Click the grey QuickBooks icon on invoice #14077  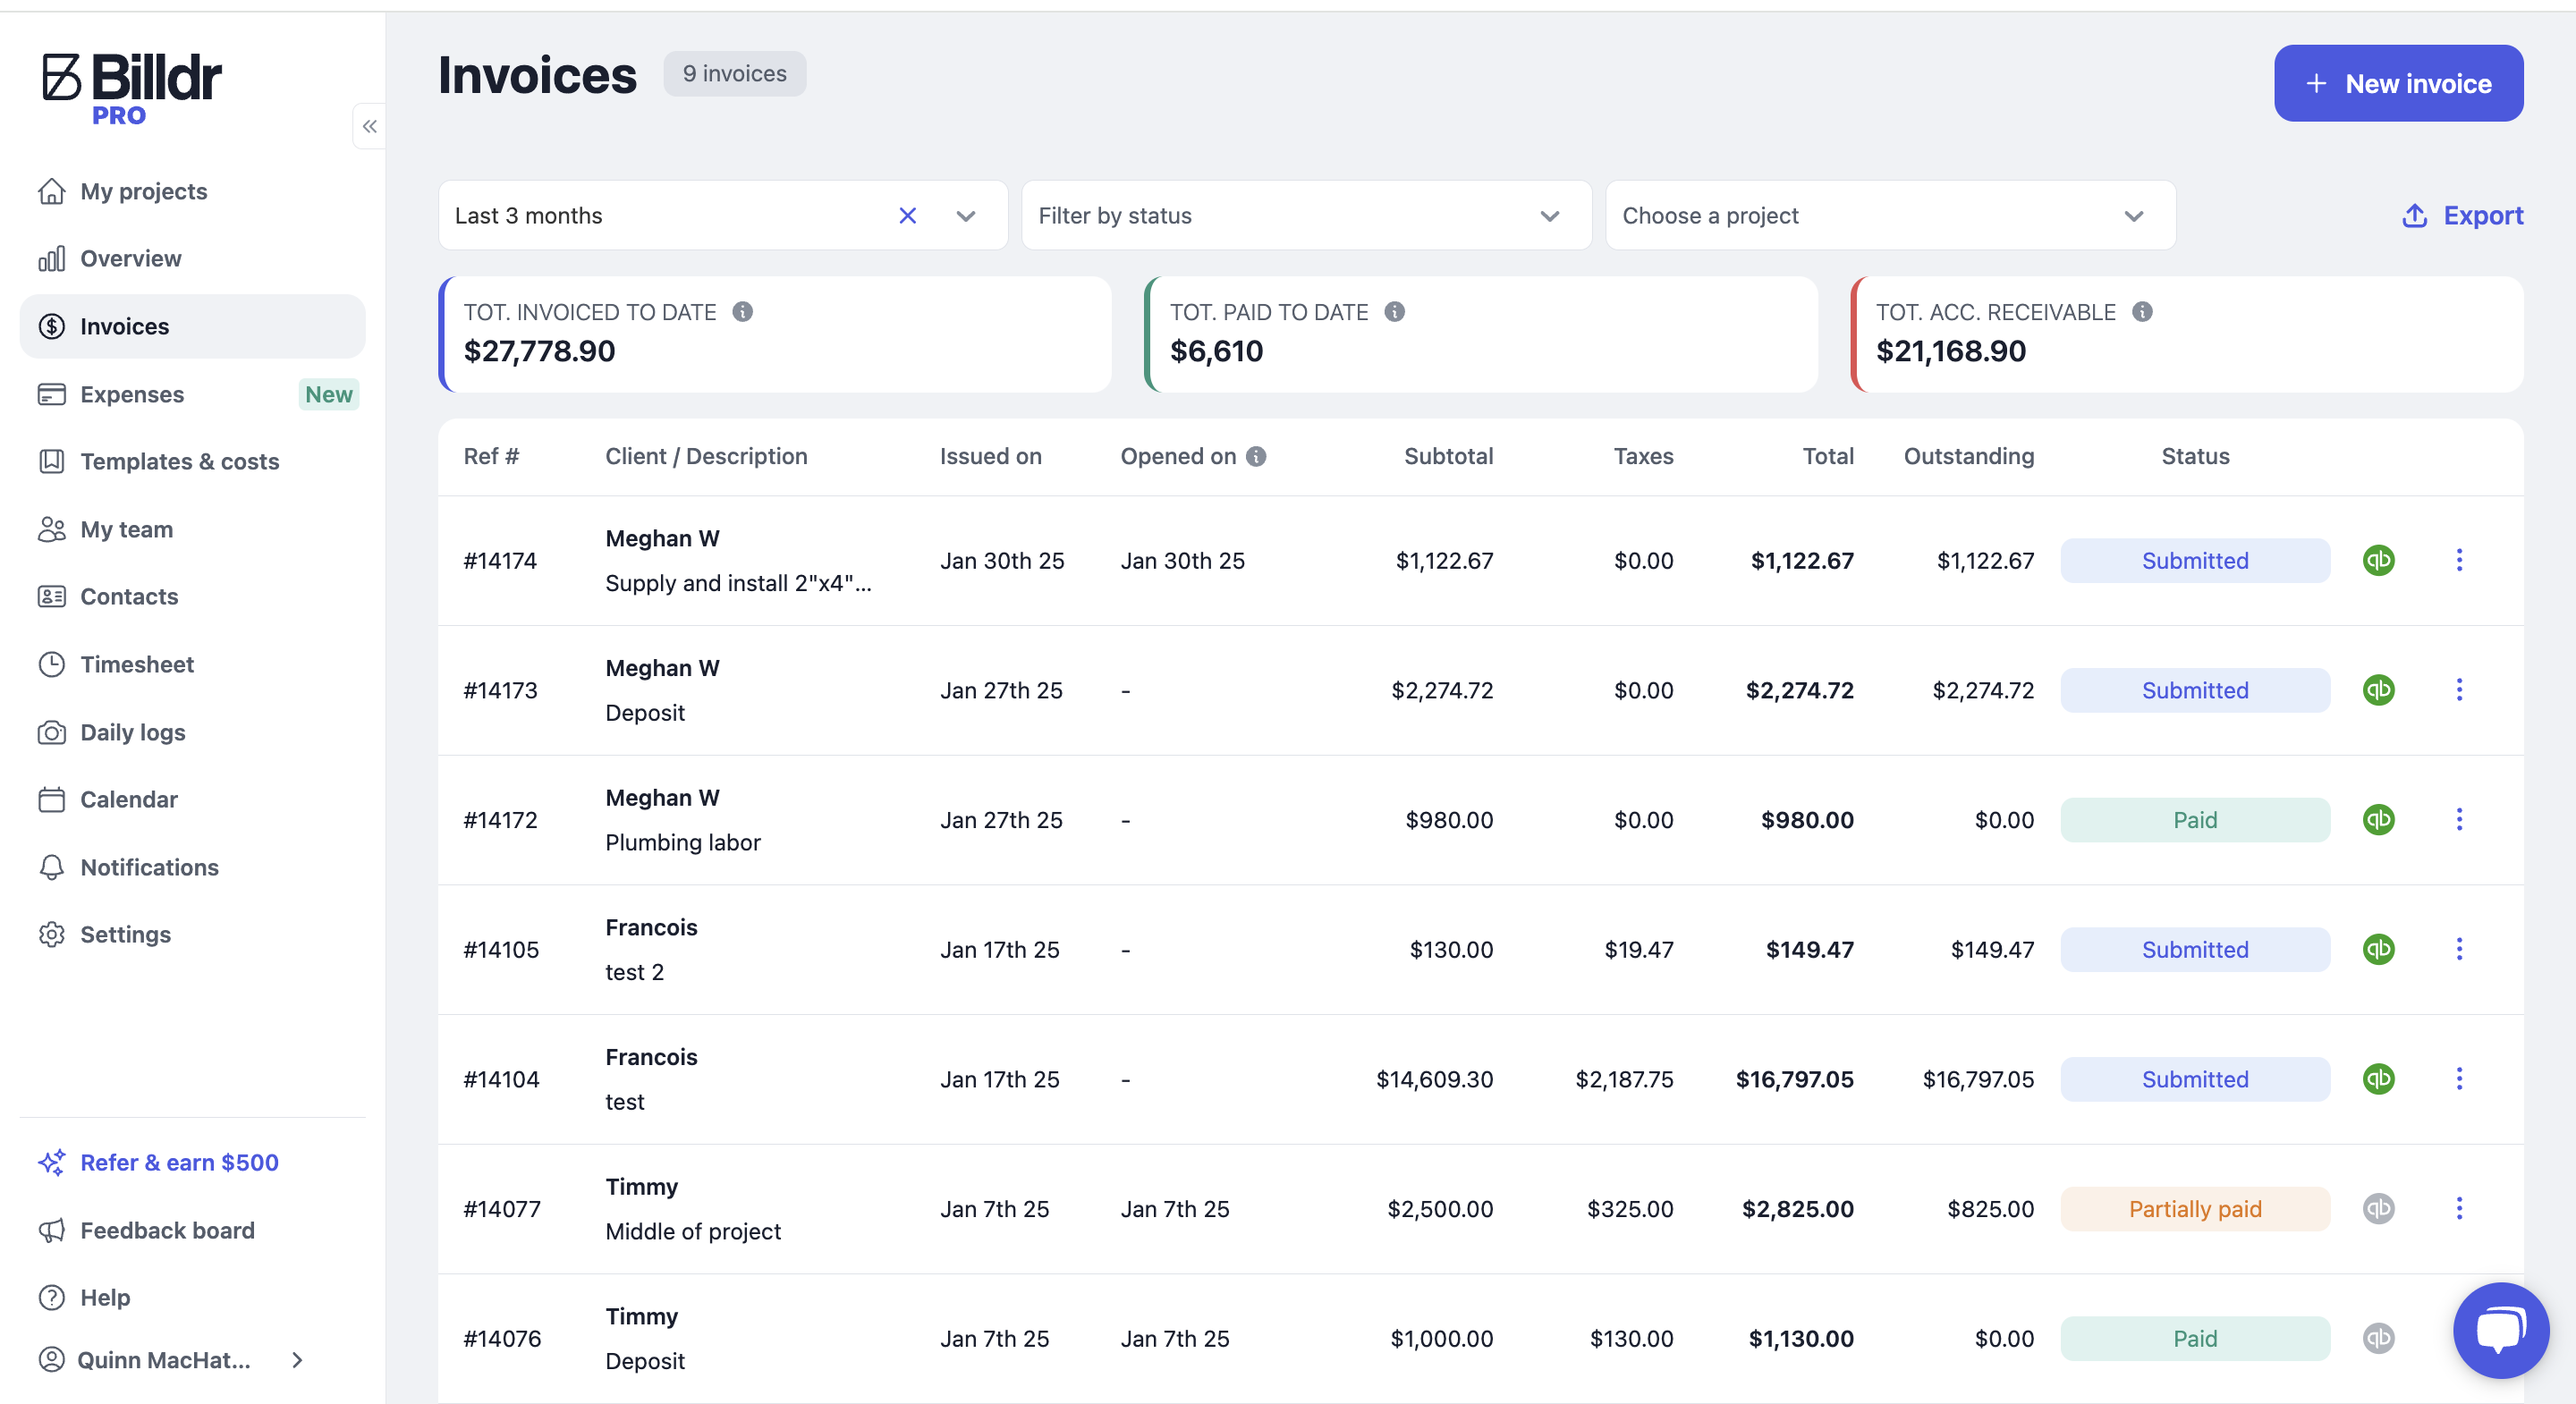2378,1208
